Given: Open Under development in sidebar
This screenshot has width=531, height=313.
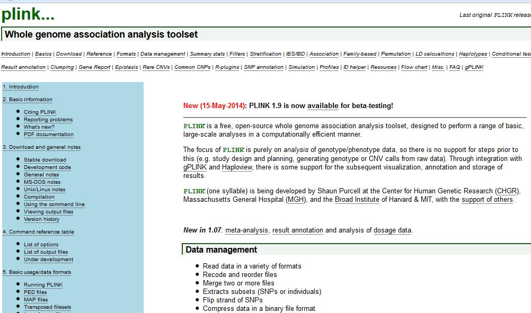Looking at the screenshot, I should point(48,259).
